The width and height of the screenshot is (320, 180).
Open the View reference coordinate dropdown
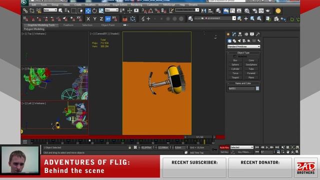pyautogui.click(x=111, y=10)
